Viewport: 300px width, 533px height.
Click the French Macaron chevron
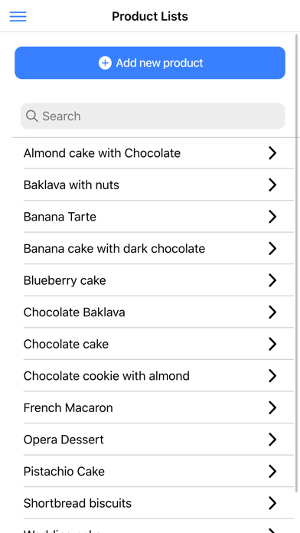click(x=272, y=407)
